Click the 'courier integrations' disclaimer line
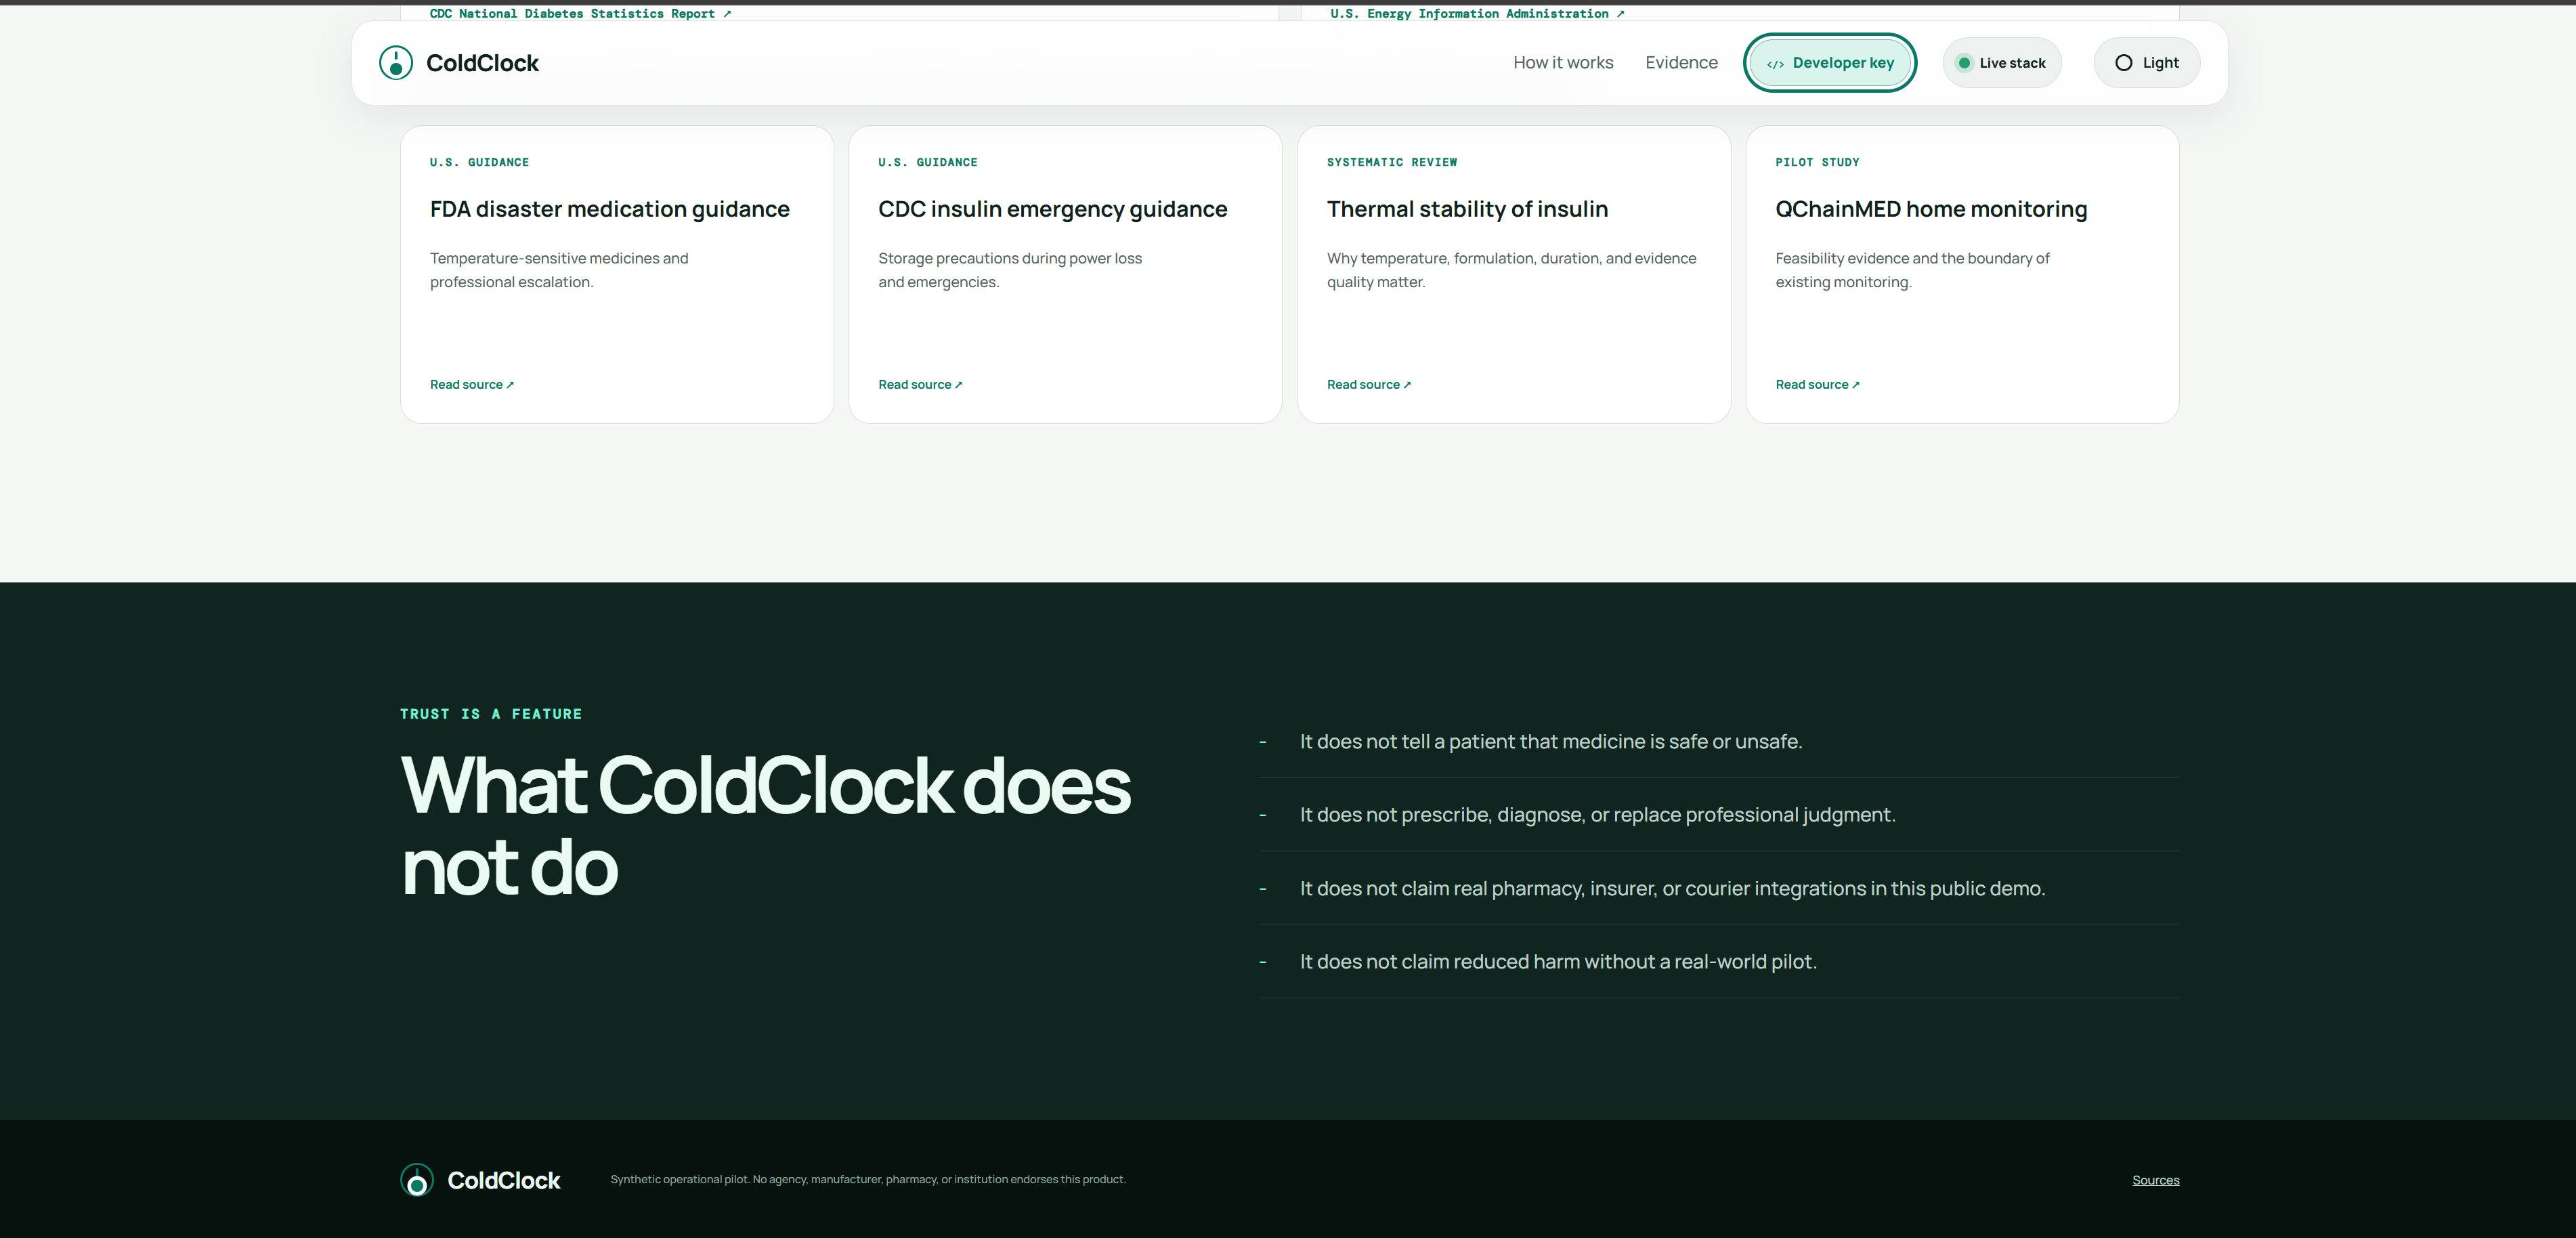Screen dimensions: 2576x1238 (1672, 888)
